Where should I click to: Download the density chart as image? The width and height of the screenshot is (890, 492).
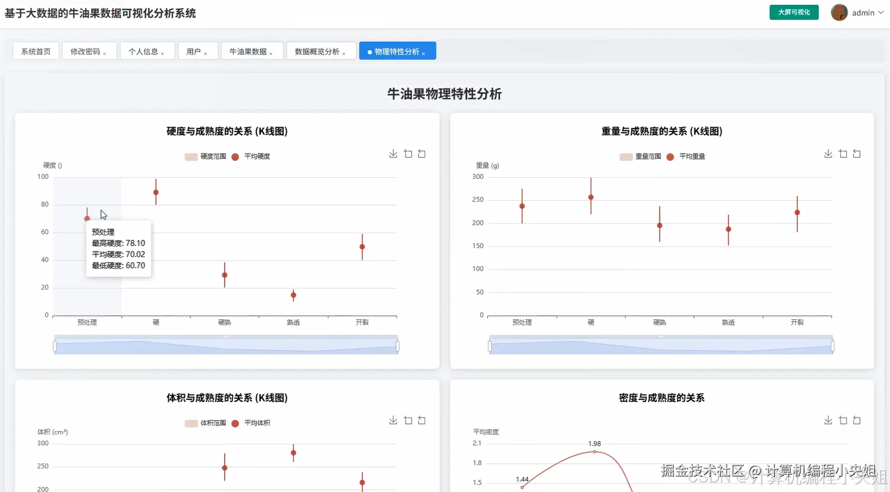828,420
